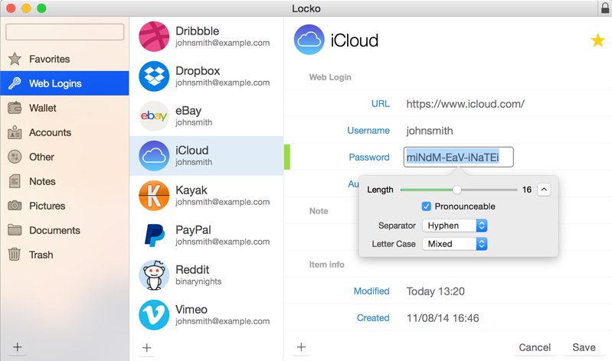Viewport: 612px width, 361px height.
Task: Select Accounts in the sidebar
Action: click(x=65, y=132)
